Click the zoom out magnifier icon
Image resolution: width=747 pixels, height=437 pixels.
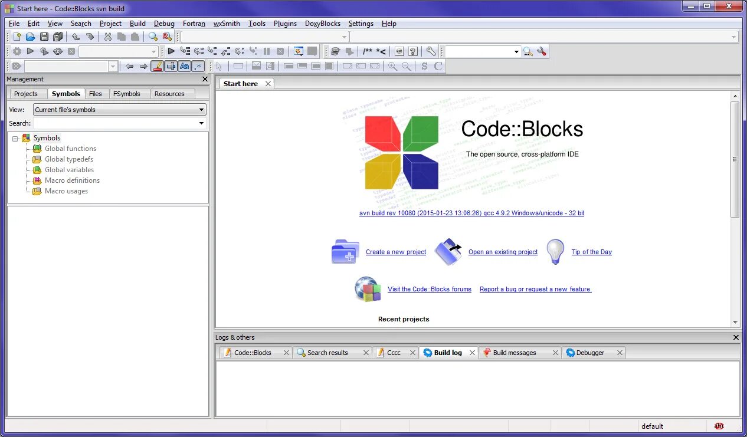tap(407, 66)
